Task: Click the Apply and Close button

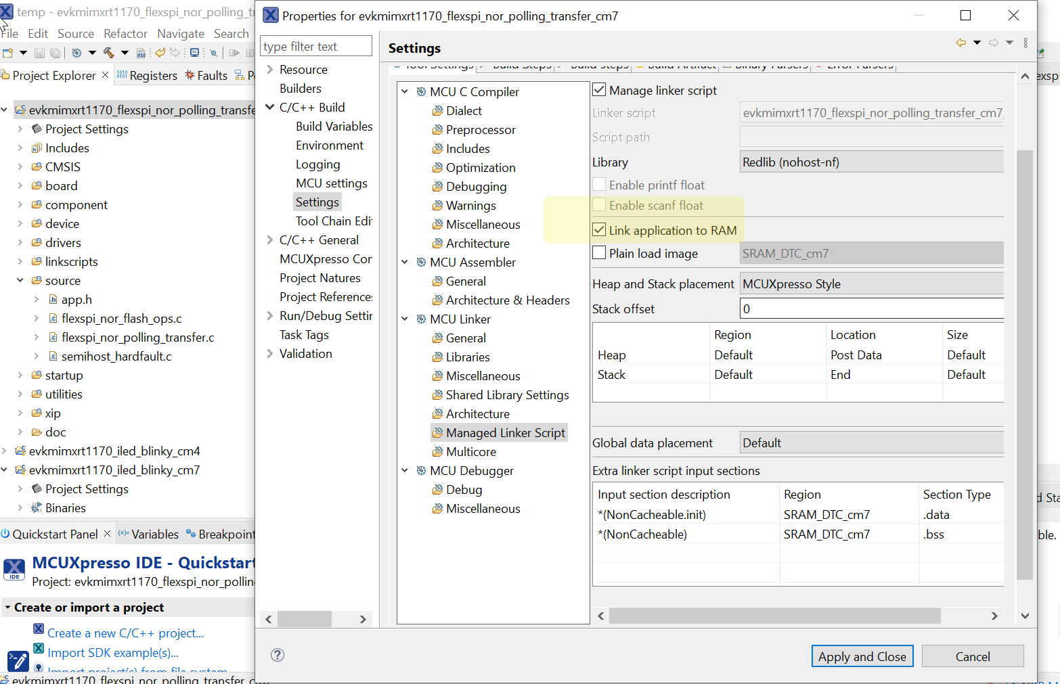Action: (862, 656)
